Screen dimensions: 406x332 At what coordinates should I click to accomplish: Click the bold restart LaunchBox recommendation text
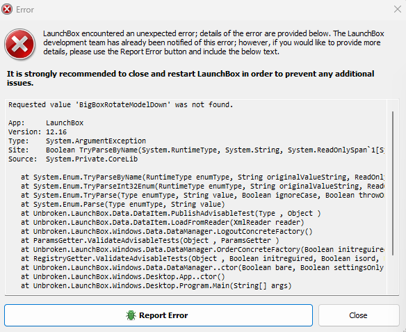(x=190, y=78)
